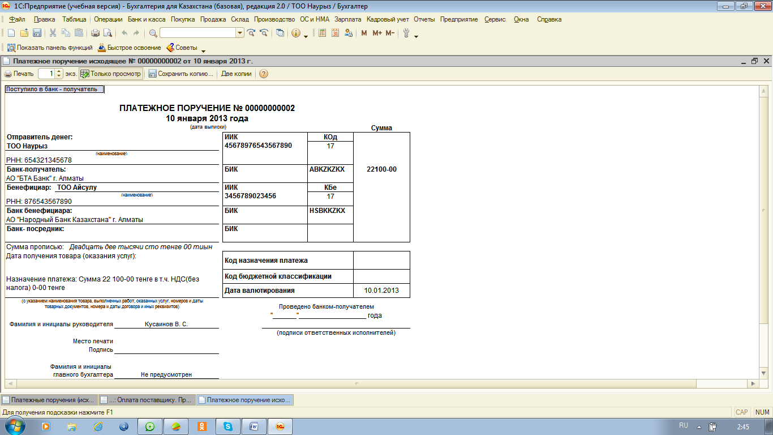The width and height of the screenshot is (773, 435).
Task: Switch to Оплата поставщику window tab
Action: pos(147,400)
